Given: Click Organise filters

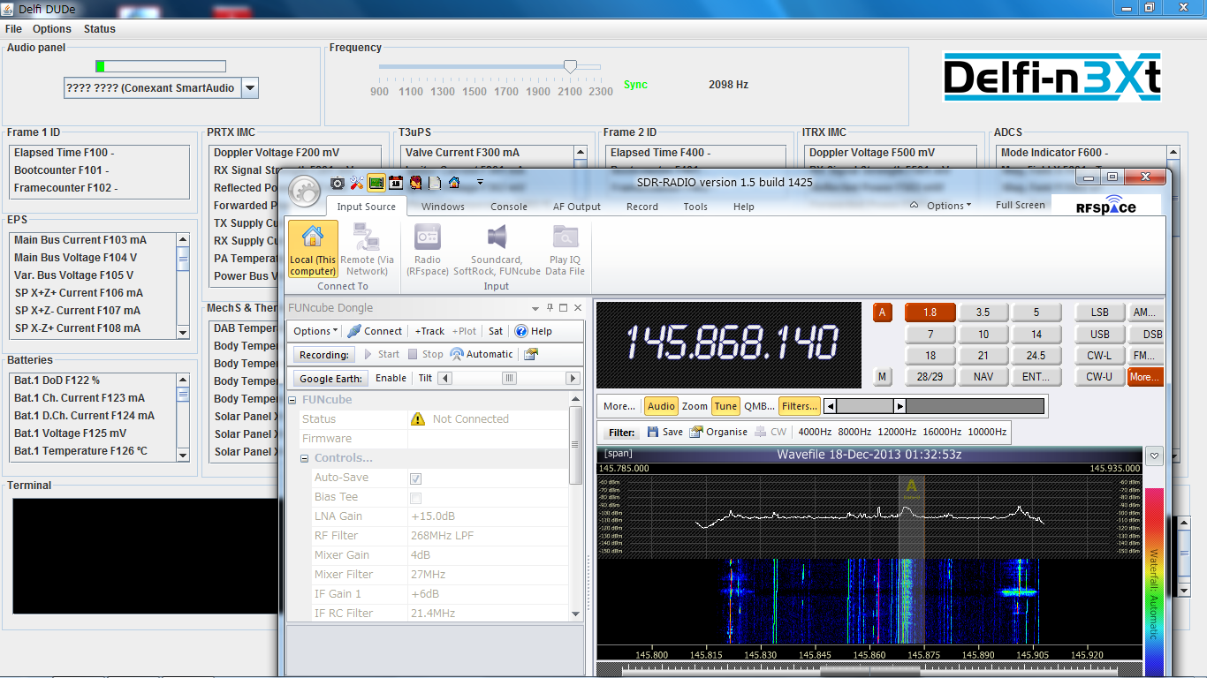Looking at the screenshot, I should click(x=717, y=432).
